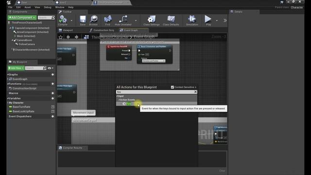
Task: Clear the action search with X
Action: (x=195, y=92)
